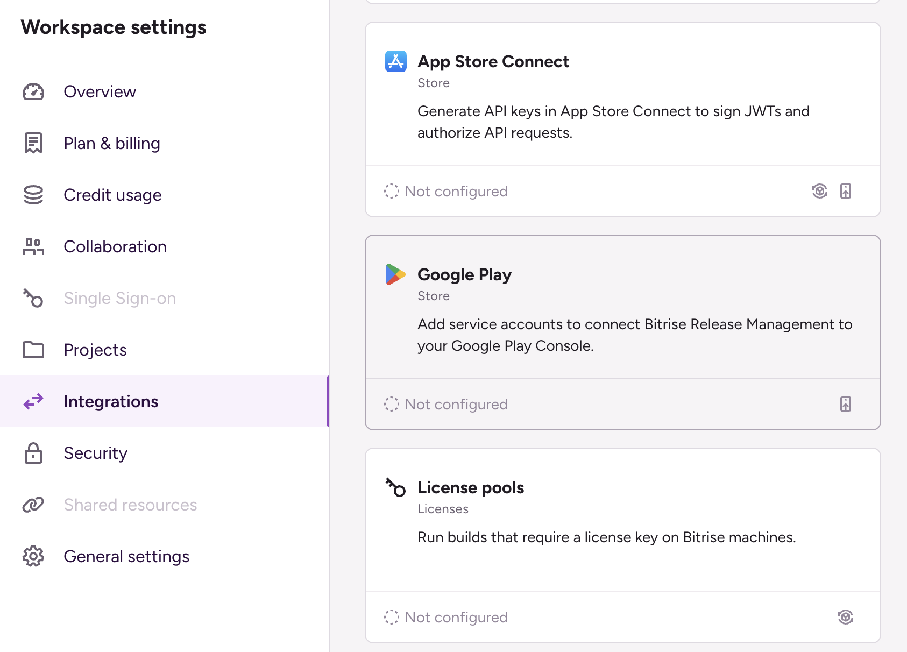Click the phone upload icon on Google Play card
The width and height of the screenshot is (907, 652).
pos(846,403)
